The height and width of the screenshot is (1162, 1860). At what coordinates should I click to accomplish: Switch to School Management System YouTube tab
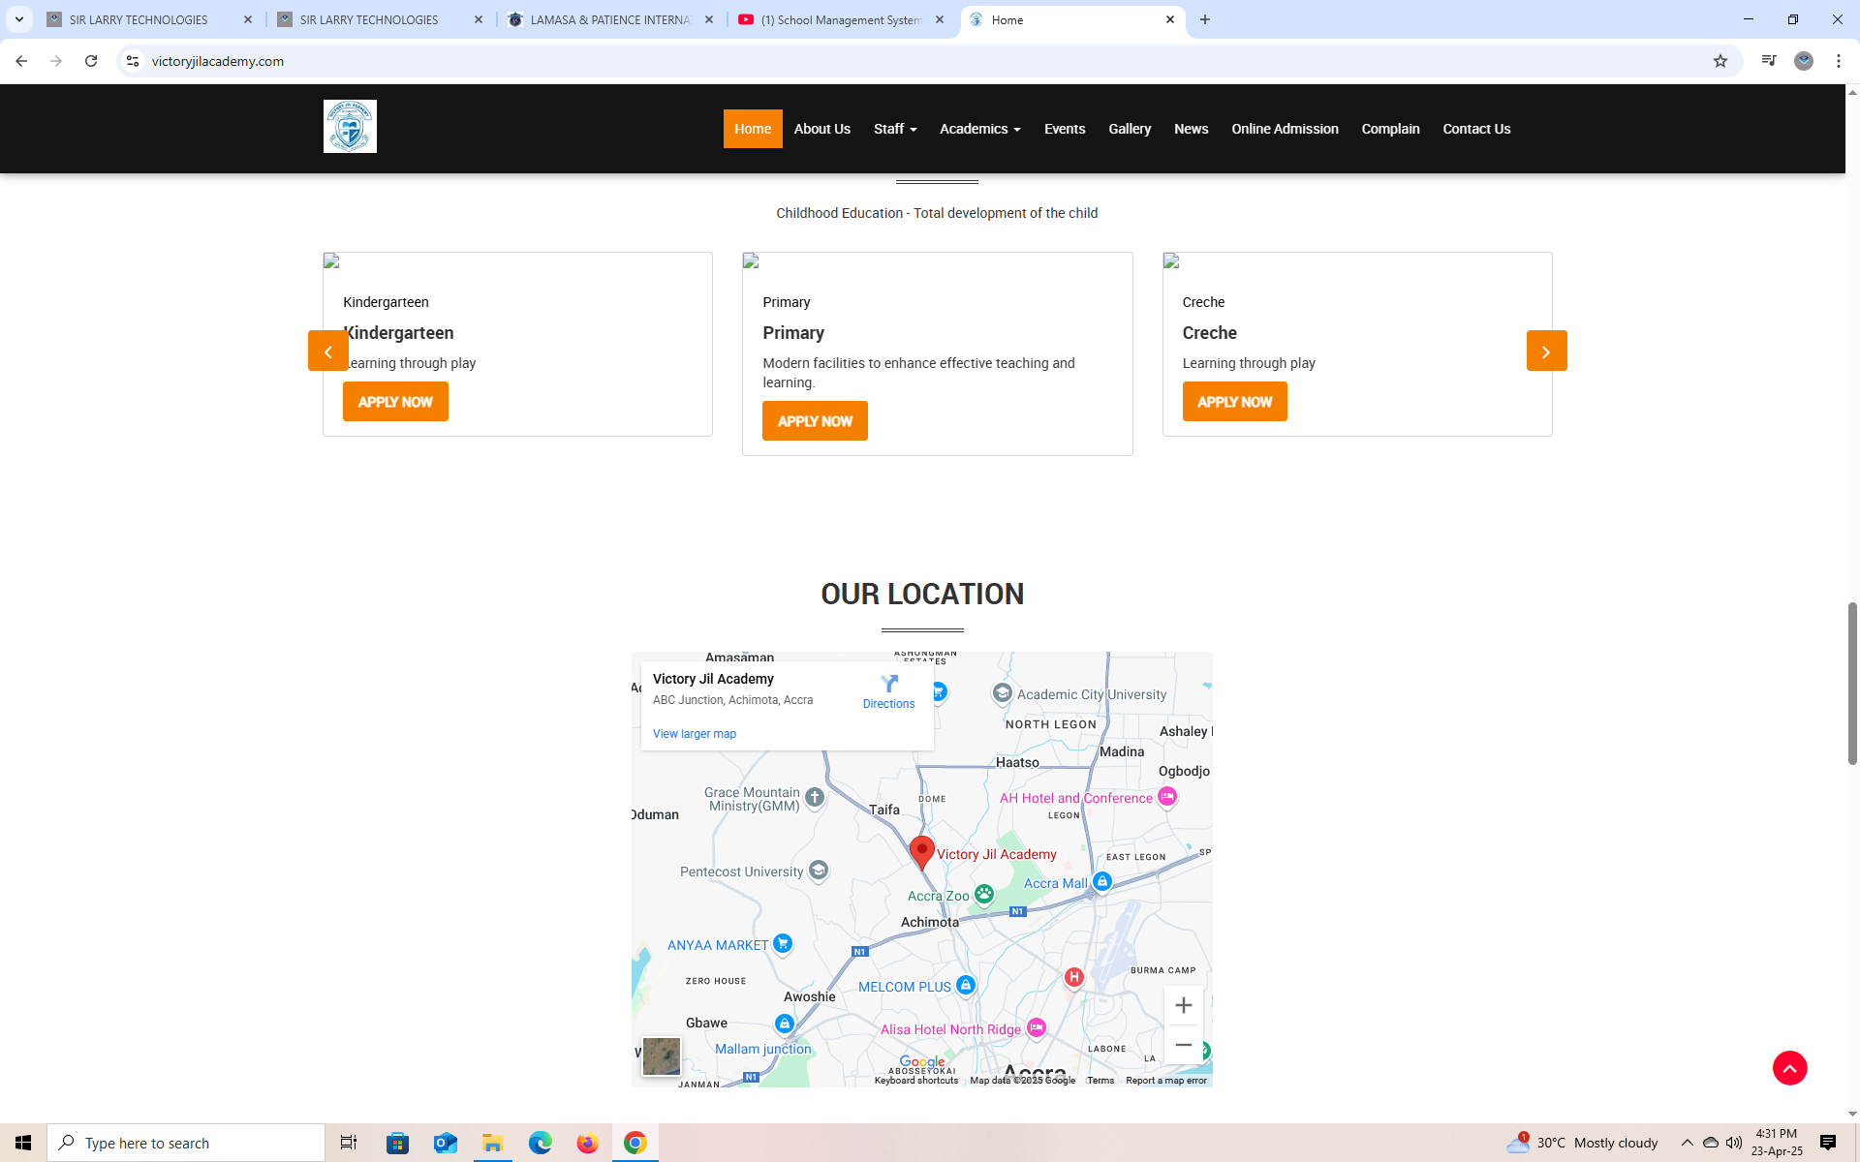pyautogui.click(x=840, y=19)
